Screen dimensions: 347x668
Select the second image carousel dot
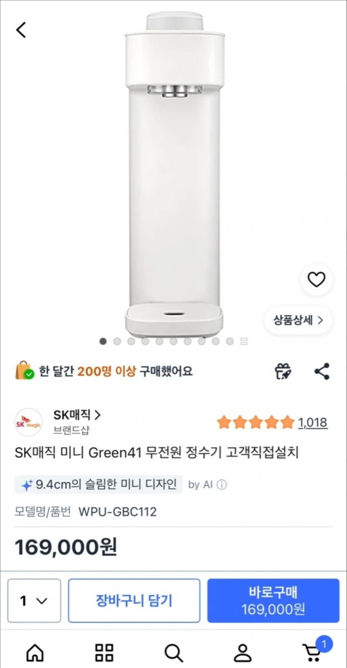pyautogui.click(x=117, y=341)
